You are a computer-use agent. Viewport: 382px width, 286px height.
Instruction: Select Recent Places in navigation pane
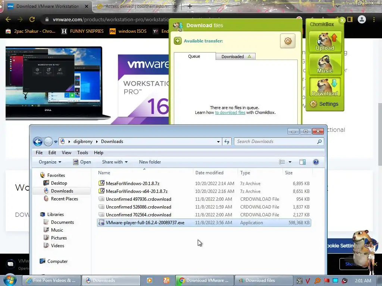click(x=61, y=199)
